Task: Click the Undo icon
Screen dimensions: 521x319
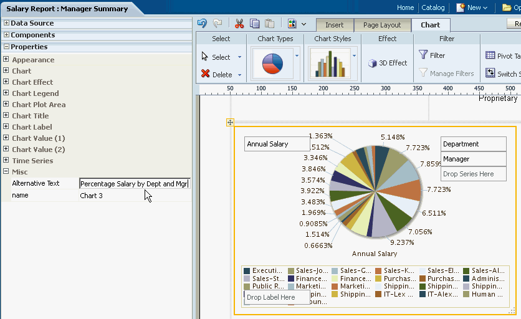Action: pos(202,23)
